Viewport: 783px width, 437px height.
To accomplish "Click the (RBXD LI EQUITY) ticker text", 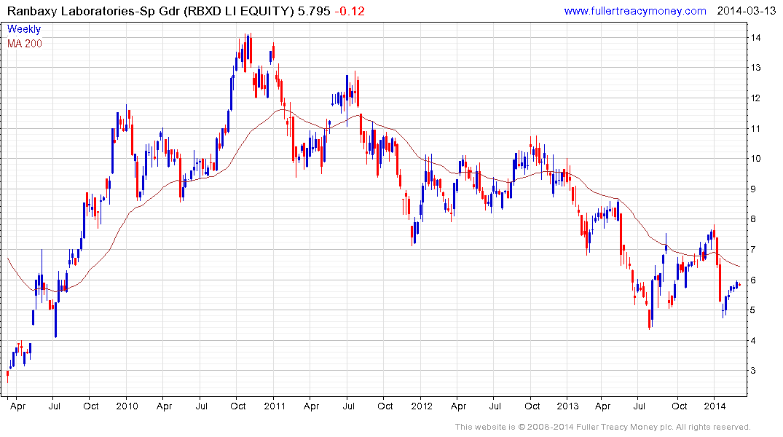I will [x=240, y=11].
